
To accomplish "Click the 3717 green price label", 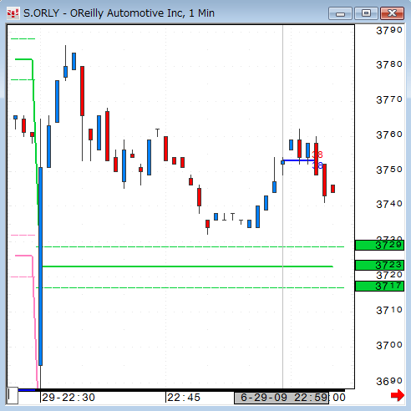I will 379,287.
